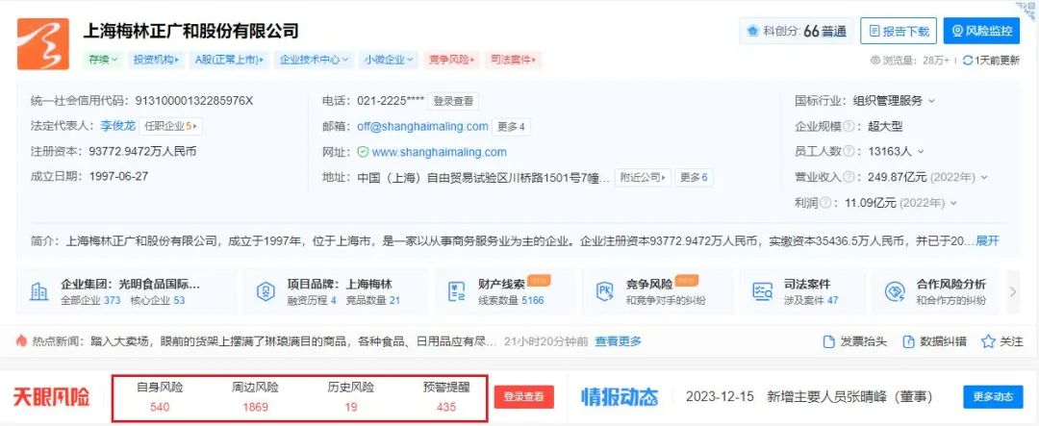The image size is (1039, 426).
Task: Click news item 新增主要人员张晴峰（董事）
Action: click(x=850, y=397)
